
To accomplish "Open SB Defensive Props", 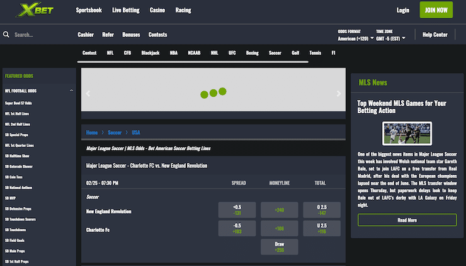I will point(18,209).
